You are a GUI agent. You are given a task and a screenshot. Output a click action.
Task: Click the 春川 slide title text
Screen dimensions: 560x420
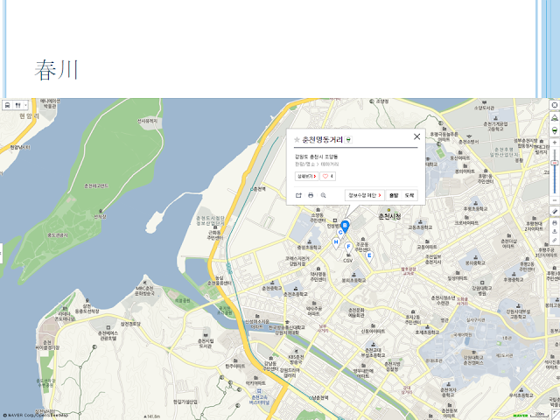[56, 70]
